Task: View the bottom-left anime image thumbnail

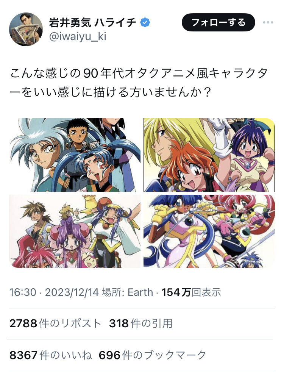Action: [75, 231]
